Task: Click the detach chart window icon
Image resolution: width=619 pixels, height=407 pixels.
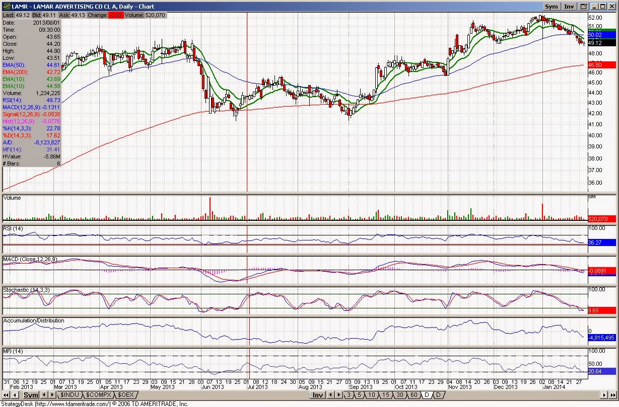Action: point(583,7)
